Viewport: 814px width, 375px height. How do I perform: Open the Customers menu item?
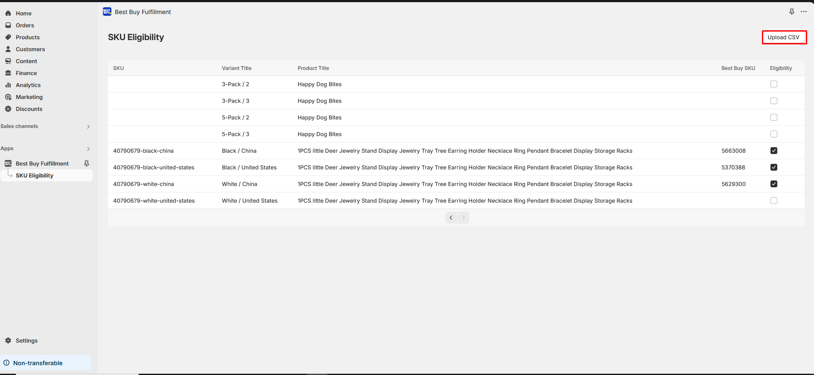click(30, 49)
